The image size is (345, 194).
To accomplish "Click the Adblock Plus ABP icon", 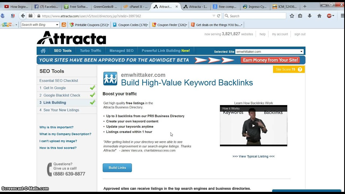I will tap(329, 16).
